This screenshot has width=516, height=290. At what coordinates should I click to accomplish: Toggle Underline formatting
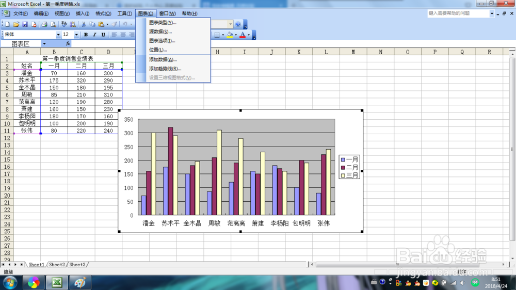[103, 35]
